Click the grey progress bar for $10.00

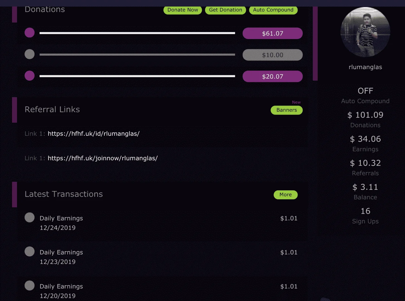point(137,55)
